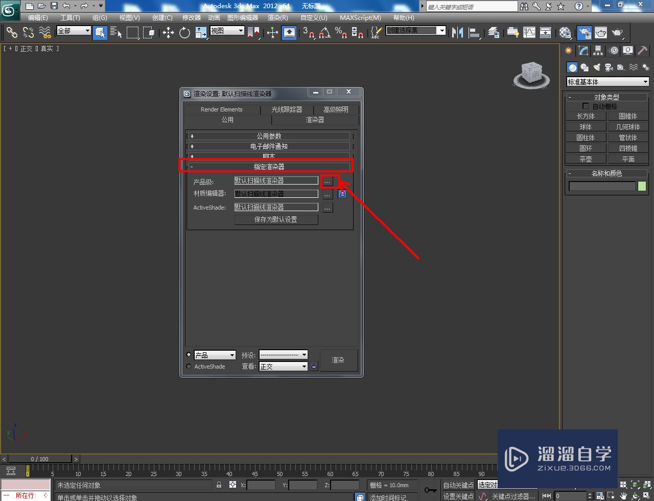The width and height of the screenshot is (654, 501).
Task: Select the Link tool in main toolbar
Action: point(11,33)
